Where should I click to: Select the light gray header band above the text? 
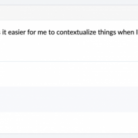pos(69,13)
